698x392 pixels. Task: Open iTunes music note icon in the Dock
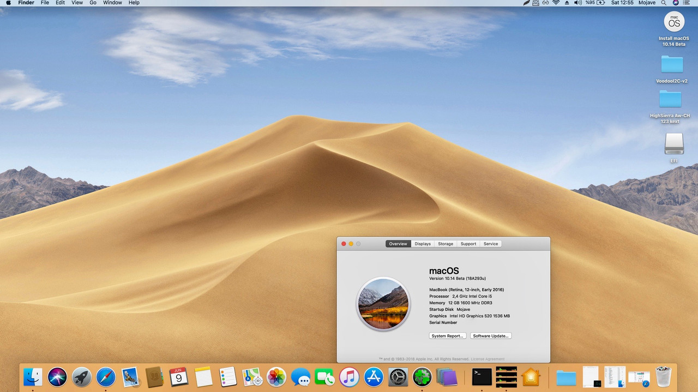click(349, 377)
